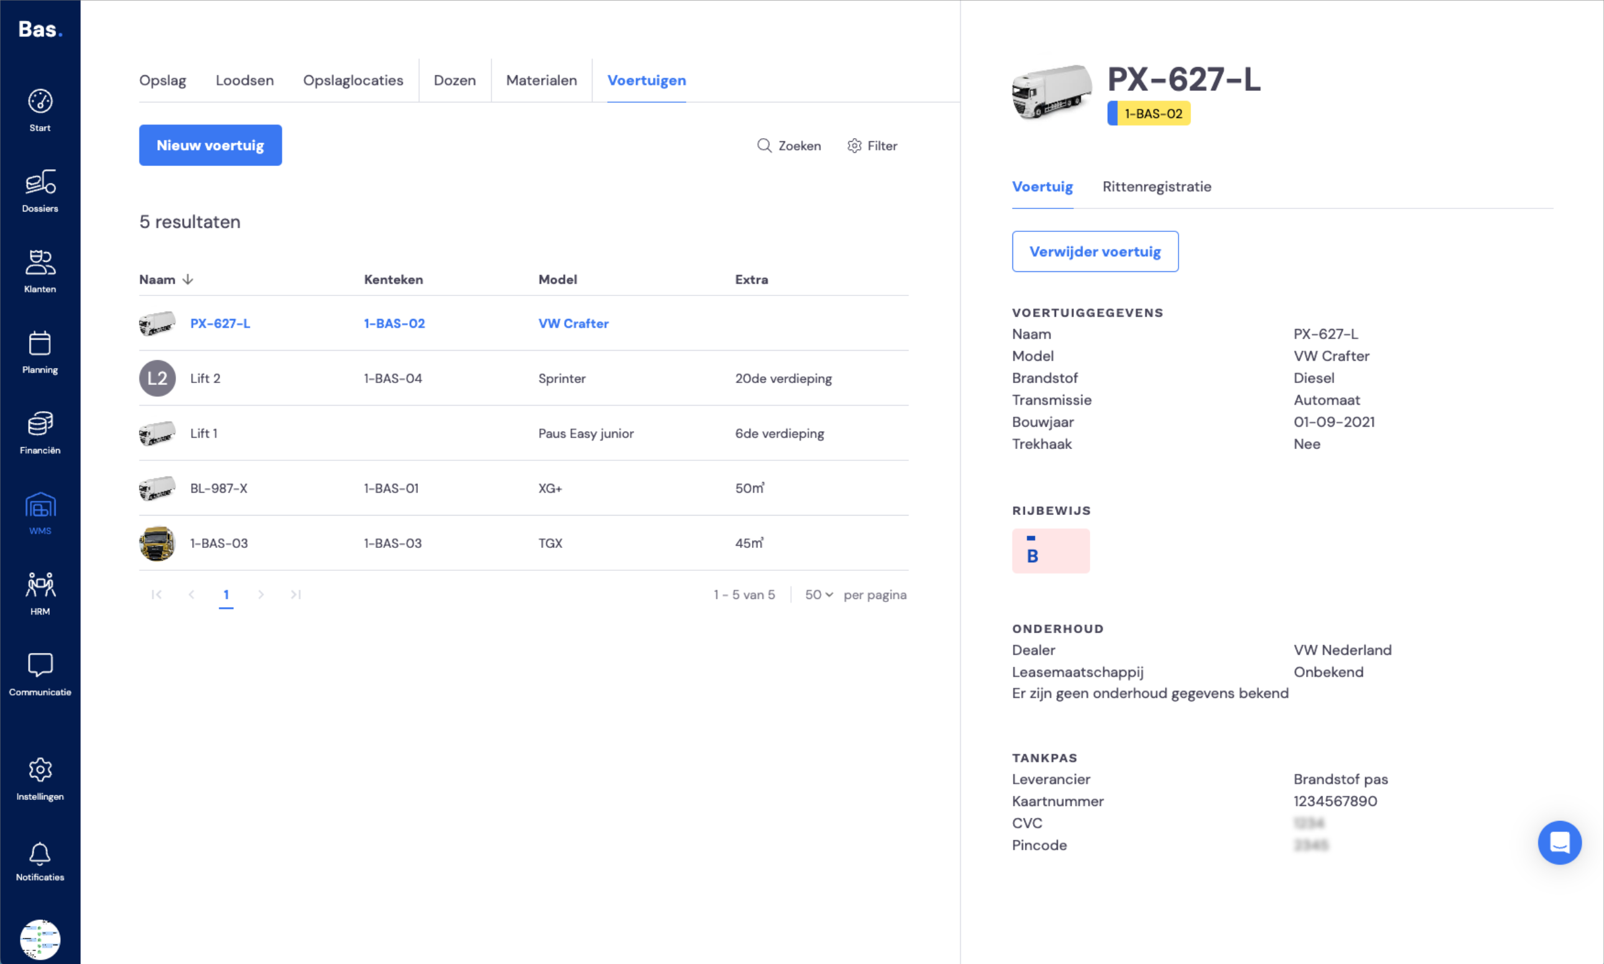Click the yellow truck thumbnail for 1-BAS-03
The width and height of the screenshot is (1604, 964).
click(157, 543)
